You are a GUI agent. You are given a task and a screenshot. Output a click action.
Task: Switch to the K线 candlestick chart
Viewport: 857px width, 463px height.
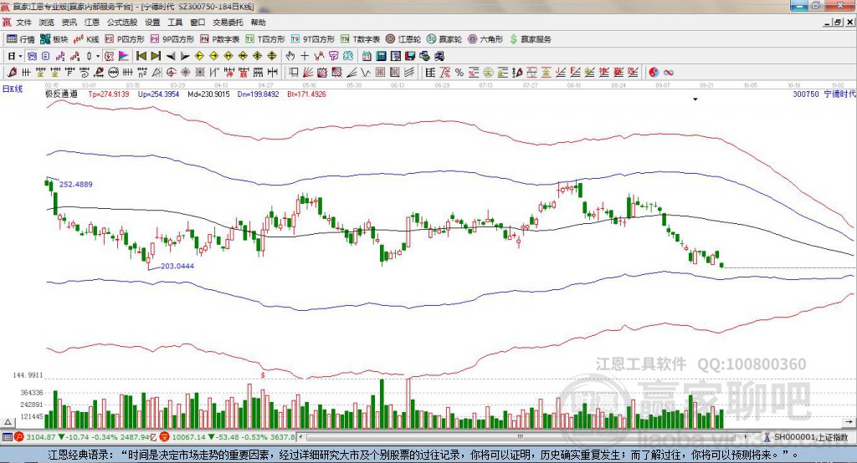(86, 39)
